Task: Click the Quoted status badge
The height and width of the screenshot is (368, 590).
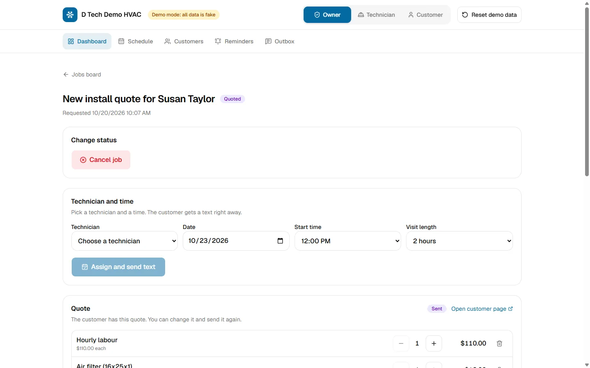Action: [x=232, y=99]
